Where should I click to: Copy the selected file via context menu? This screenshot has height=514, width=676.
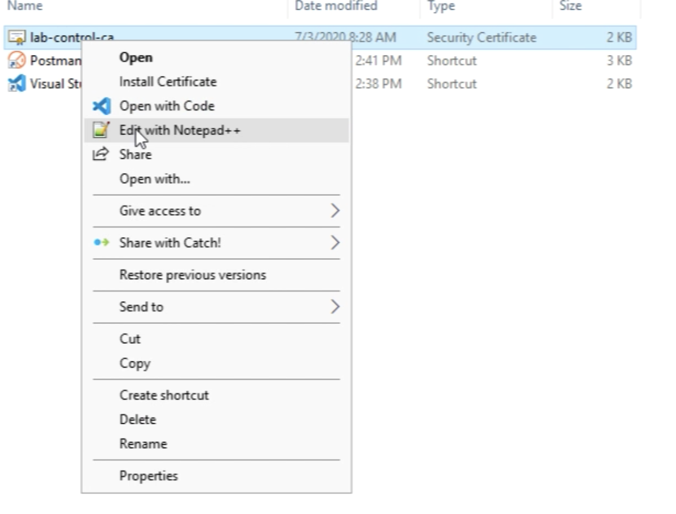(134, 363)
